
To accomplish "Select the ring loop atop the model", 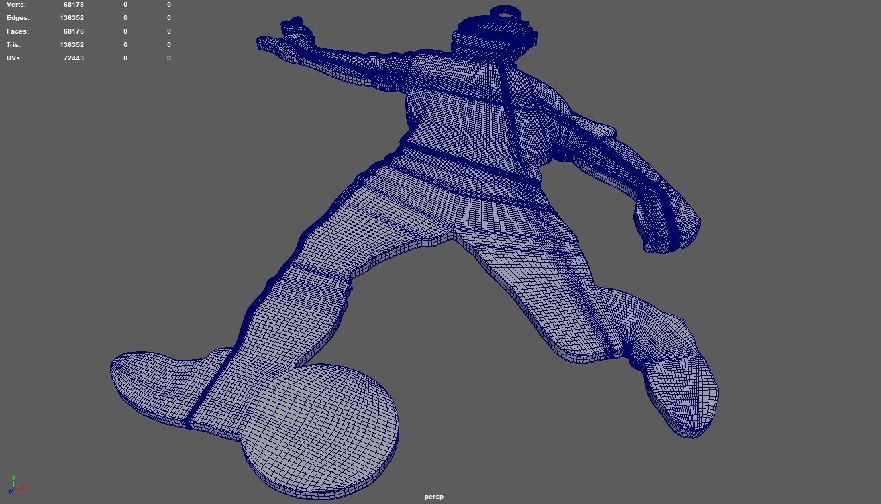I will click(x=505, y=13).
